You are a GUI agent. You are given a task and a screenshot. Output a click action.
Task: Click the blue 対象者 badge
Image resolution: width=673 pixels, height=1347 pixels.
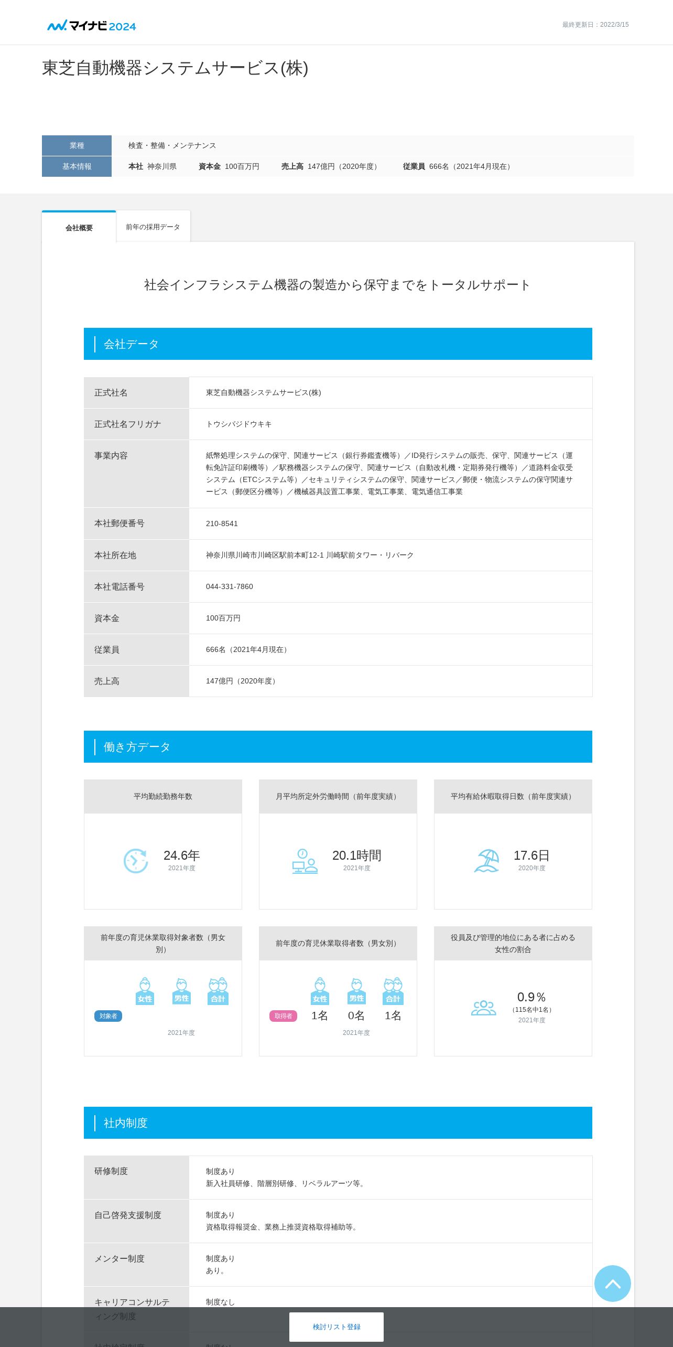coord(108,1016)
